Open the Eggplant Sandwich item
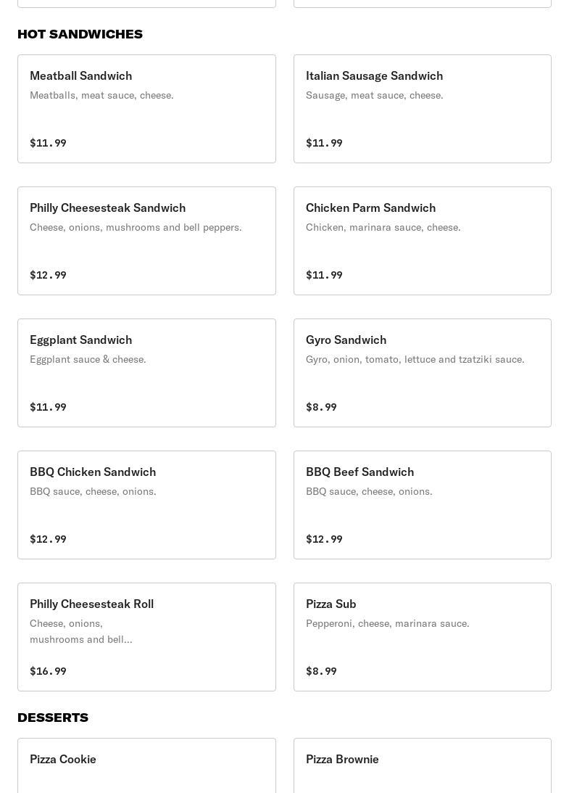 (146, 373)
